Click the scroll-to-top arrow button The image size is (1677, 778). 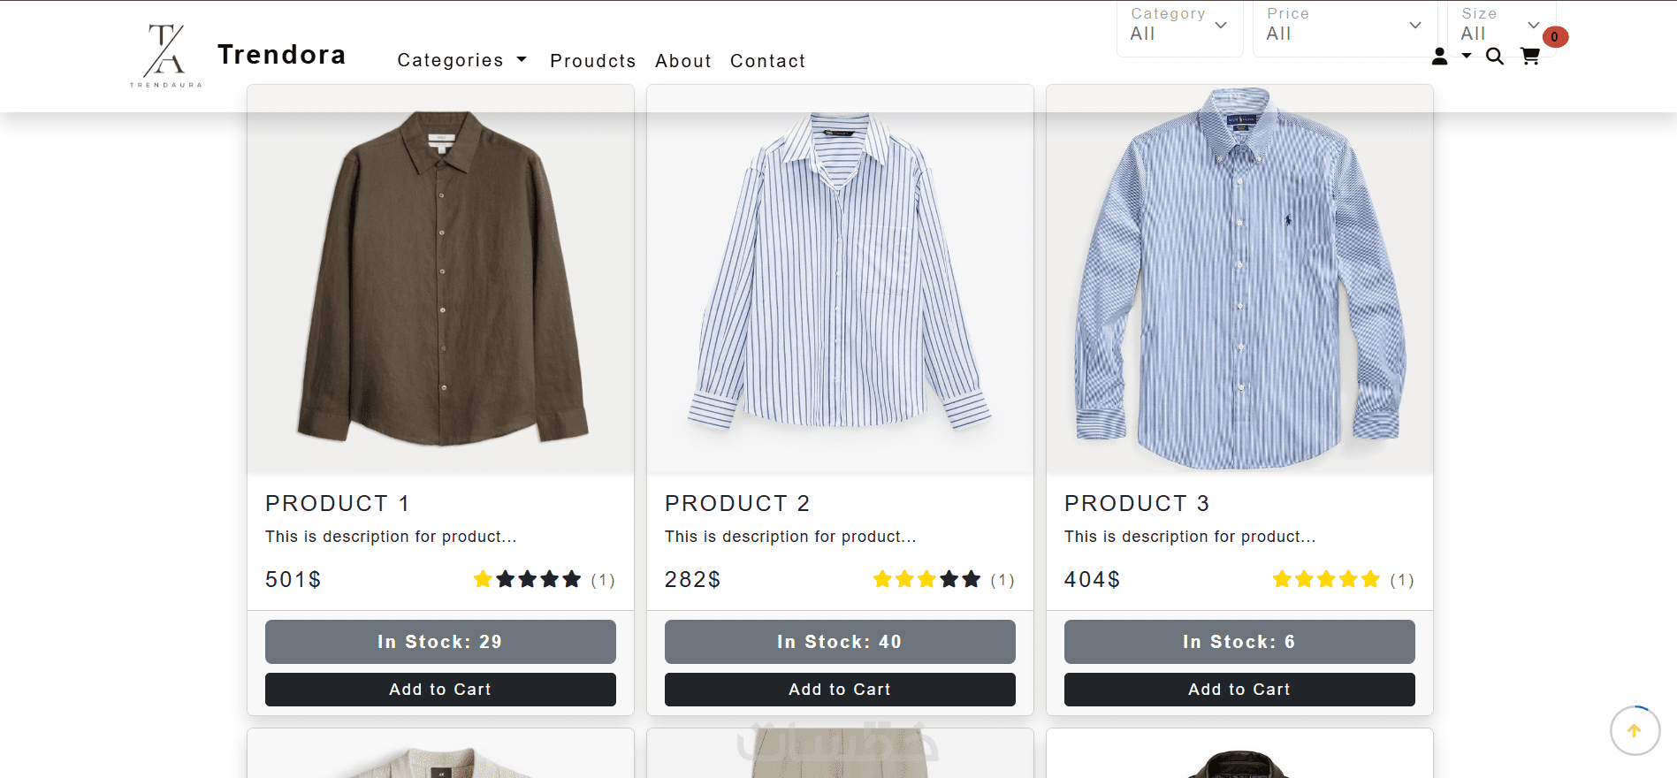pyautogui.click(x=1634, y=730)
